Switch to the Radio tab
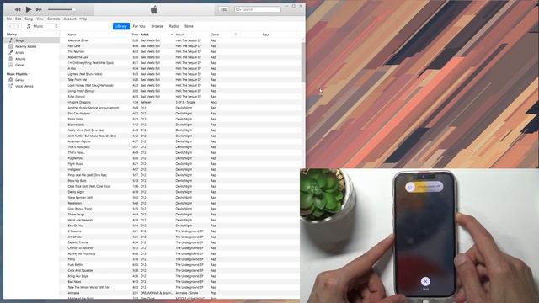Viewport: 539px width, 303px height. tap(173, 26)
